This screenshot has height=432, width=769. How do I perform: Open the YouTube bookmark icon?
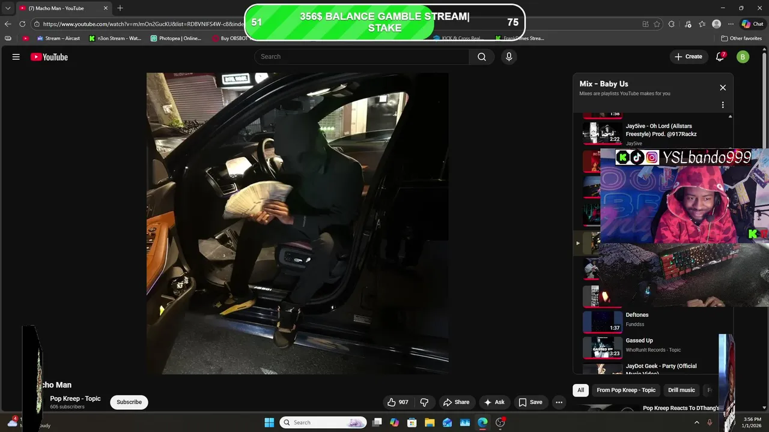pyautogui.click(x=25, y=38)
